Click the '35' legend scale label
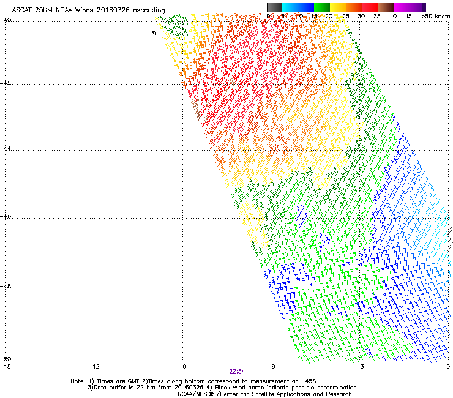The width and height of the screenshot is (453, 398). coord(377,16)
